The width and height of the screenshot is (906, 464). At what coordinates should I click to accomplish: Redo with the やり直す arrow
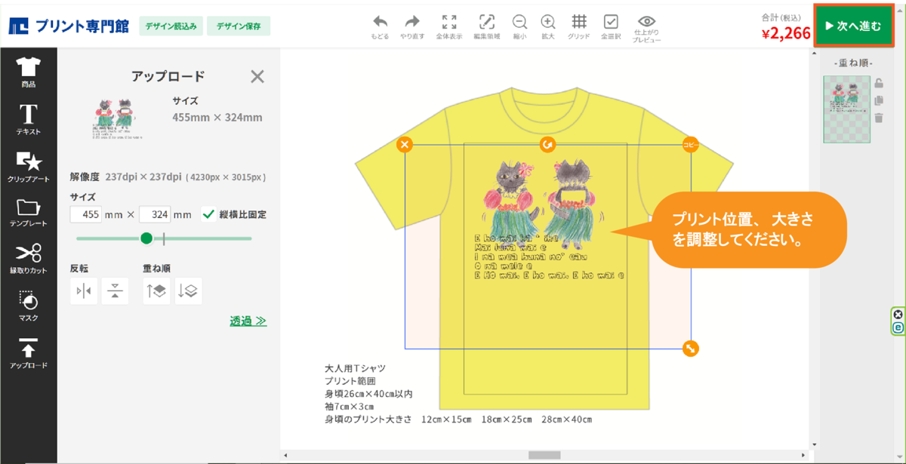tap(412, 26)
